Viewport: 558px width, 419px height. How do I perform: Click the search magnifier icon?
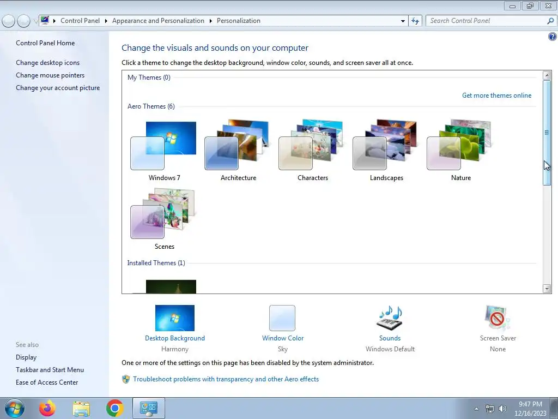click(550, 21)
